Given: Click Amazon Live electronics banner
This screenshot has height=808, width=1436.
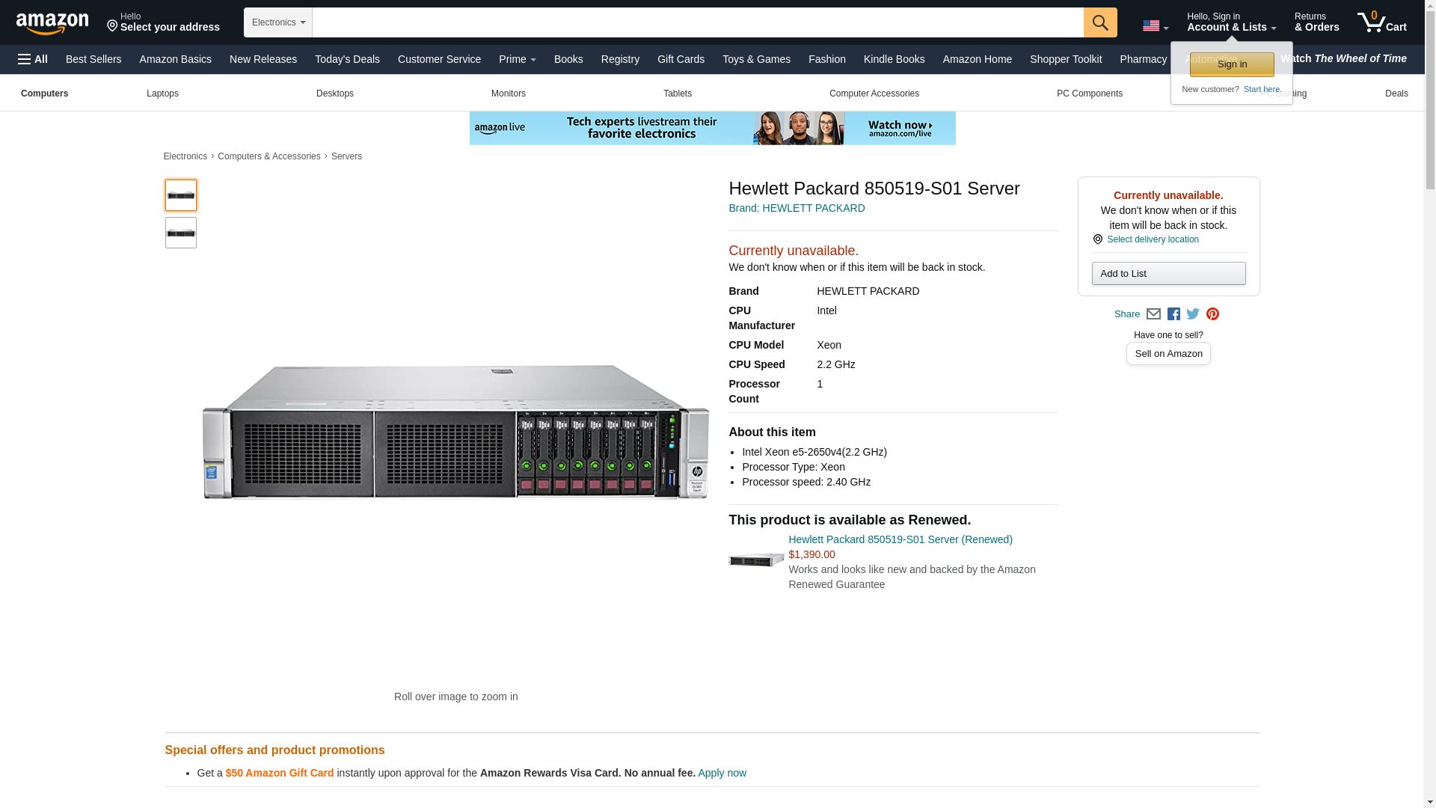Looking at the screenshot, I should pyautogui.click(x=712, y=128).
